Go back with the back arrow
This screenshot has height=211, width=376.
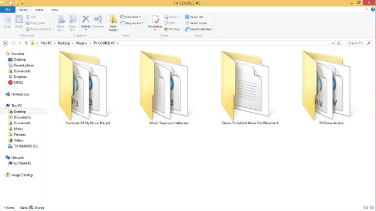[6, 43]
